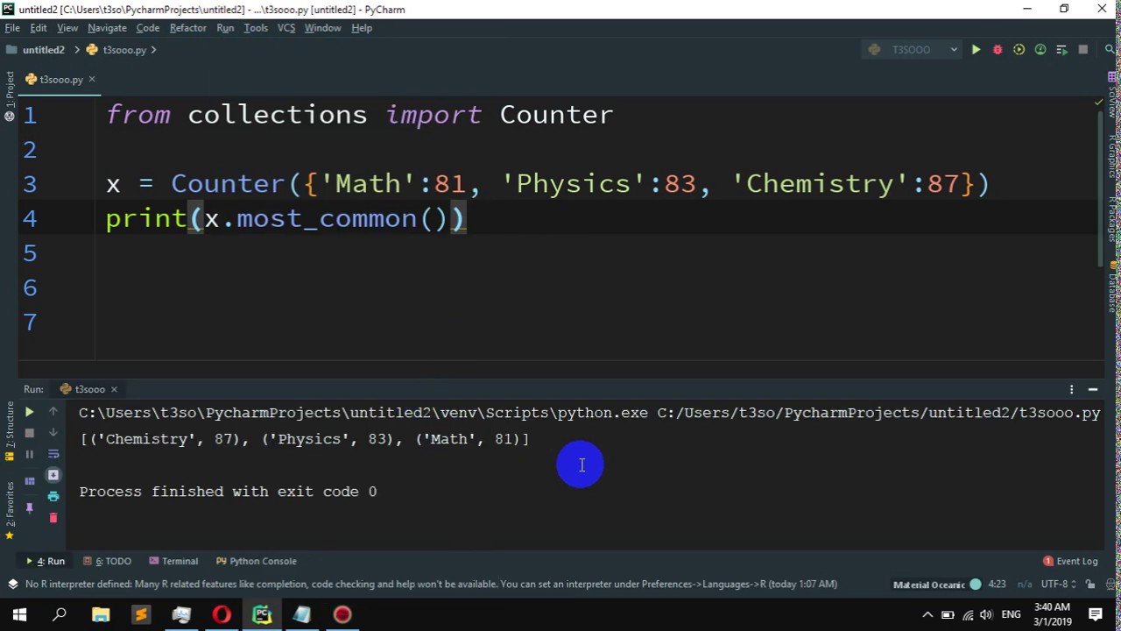Change the UTF-8 file encoding
Image resolution: width=1121 pixels, height=631 pixels.
tap(1056, 585)
